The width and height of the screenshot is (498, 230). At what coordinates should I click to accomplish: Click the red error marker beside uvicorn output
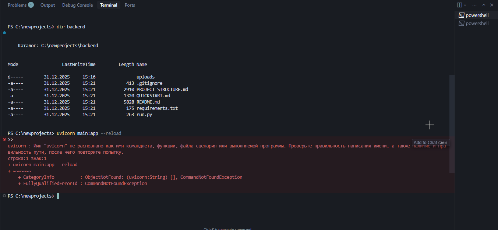pos(4,139)
